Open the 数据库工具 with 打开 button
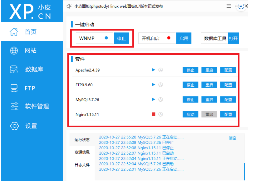The height and width of the screenshot is (181, 257). 233,38
